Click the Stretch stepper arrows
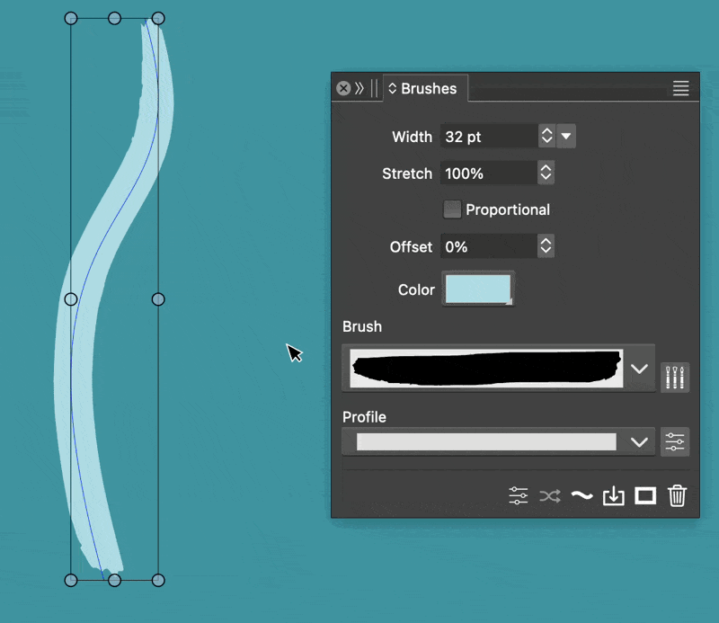Viewport: 719px width, 623px height. [546, 173]
